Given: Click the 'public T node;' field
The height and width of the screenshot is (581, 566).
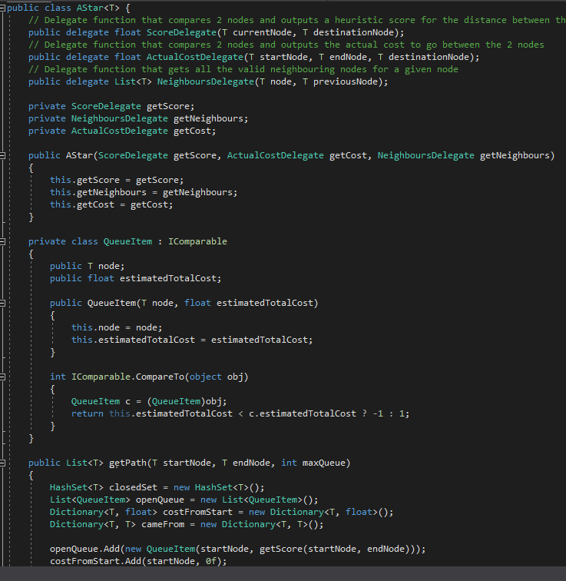Looking at the screenshot, I should (88, 266).
